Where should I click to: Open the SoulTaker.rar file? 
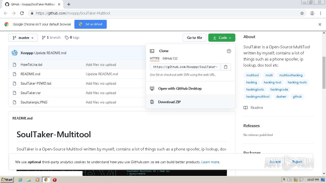(31, 93)
